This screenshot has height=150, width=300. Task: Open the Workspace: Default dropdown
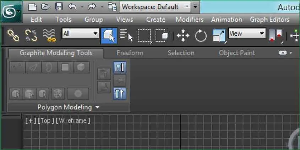coord(155,7)
